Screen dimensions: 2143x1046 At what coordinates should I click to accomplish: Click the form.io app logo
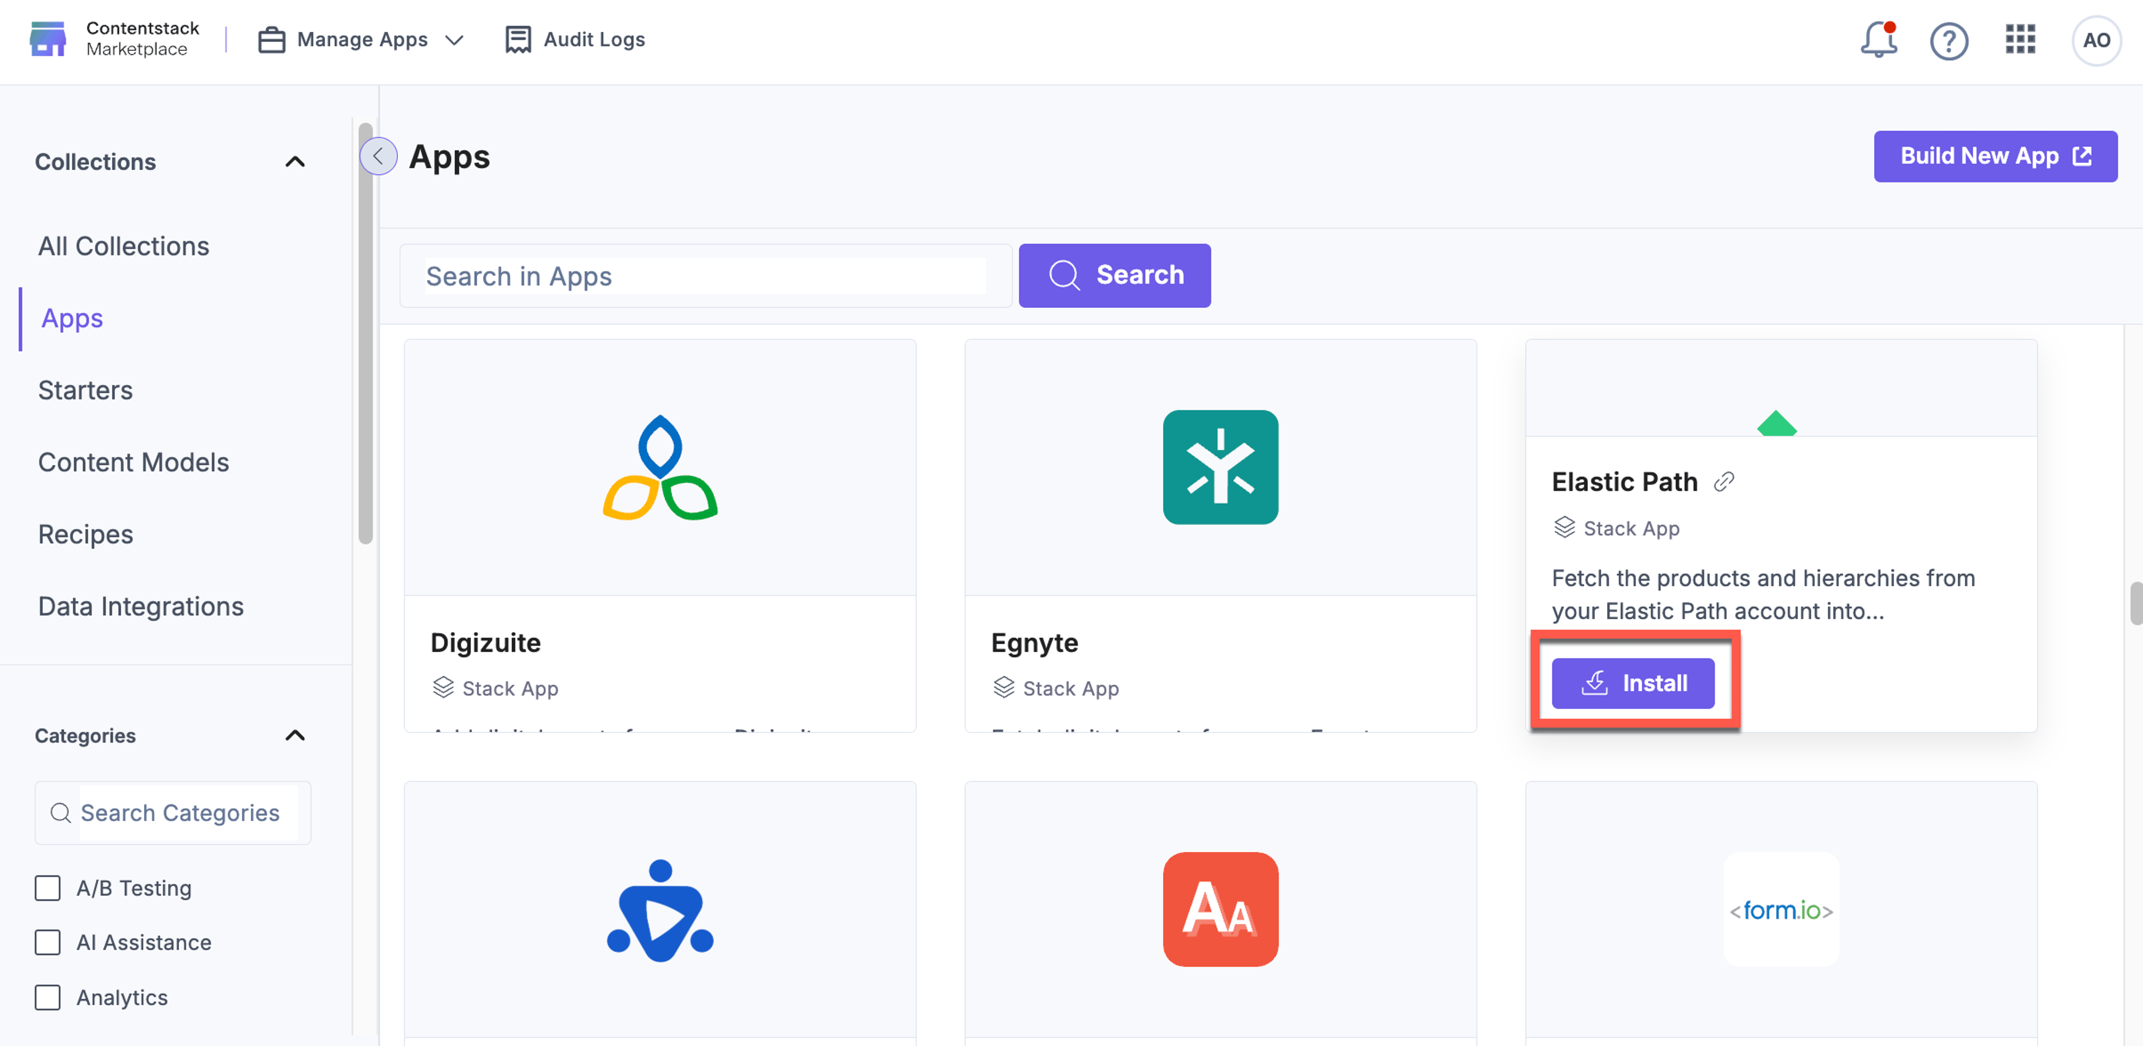[x=1781, y=910]
